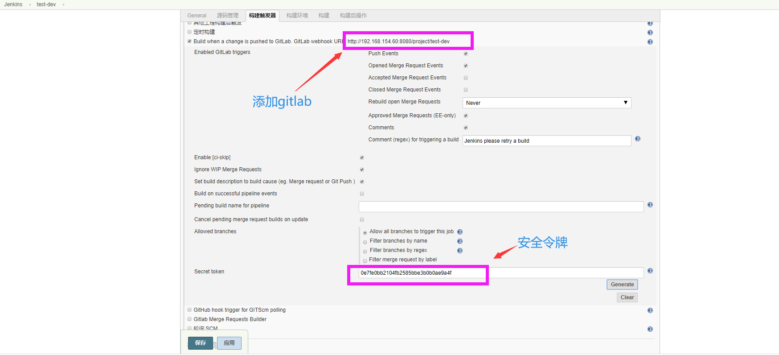Screen dimensions: 779x355
Task: Enable Closed Merge Request Events
Action: click(466, 90)
